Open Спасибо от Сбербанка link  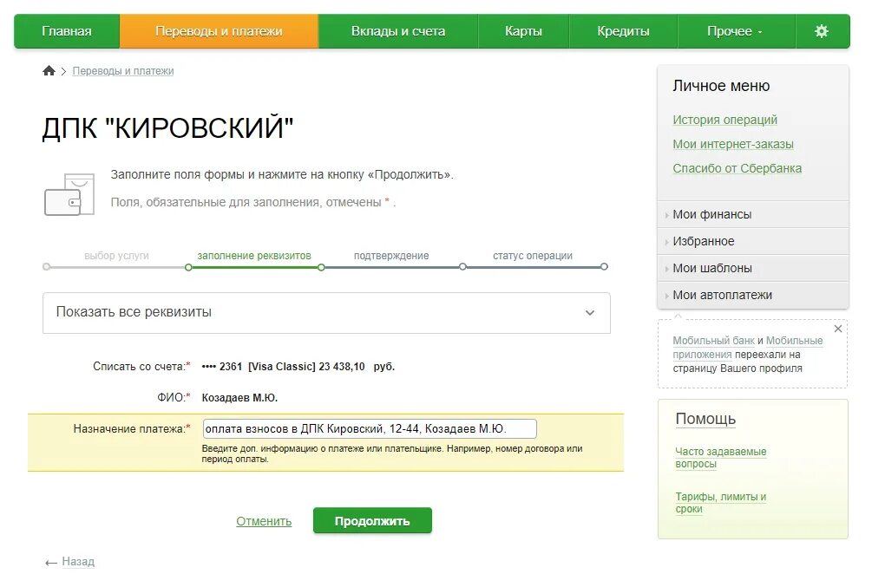point(737,168)
